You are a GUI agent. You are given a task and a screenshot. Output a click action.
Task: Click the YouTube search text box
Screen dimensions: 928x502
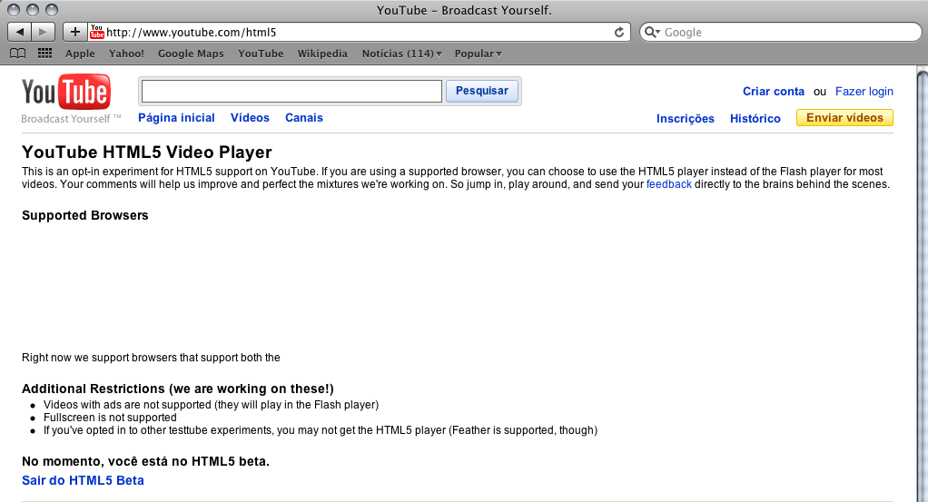click(x=291, y=91)
